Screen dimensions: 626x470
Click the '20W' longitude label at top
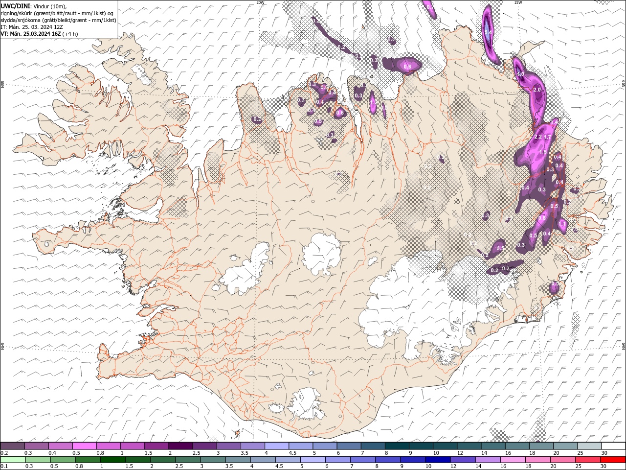point(260,2)
